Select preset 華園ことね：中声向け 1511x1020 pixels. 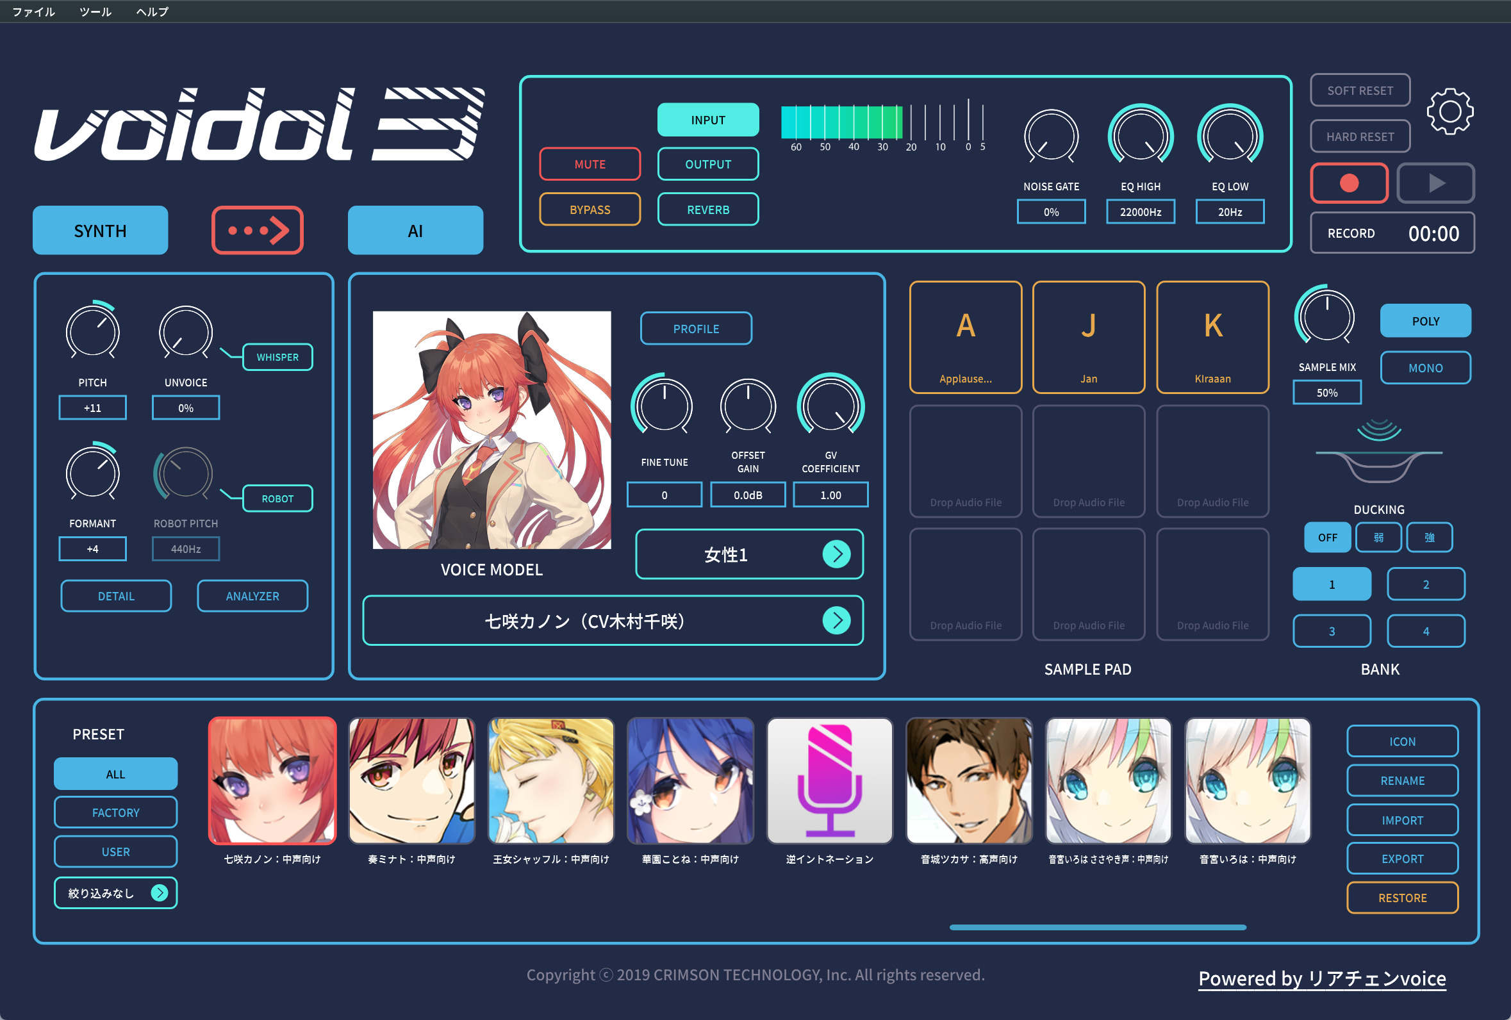691,781
